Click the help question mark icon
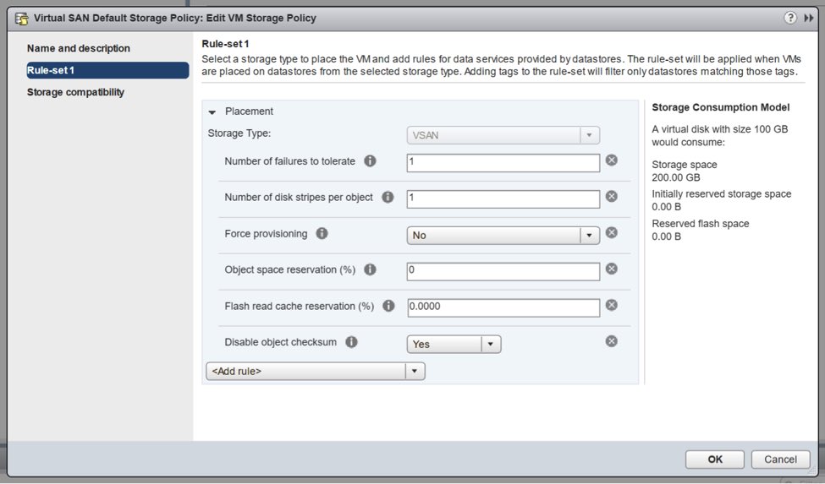The width and height of the screenshot is (825, 484). 789,18
